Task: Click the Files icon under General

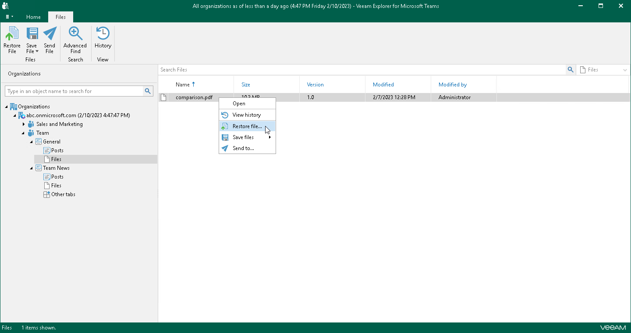Action: [x=47, y=159]
